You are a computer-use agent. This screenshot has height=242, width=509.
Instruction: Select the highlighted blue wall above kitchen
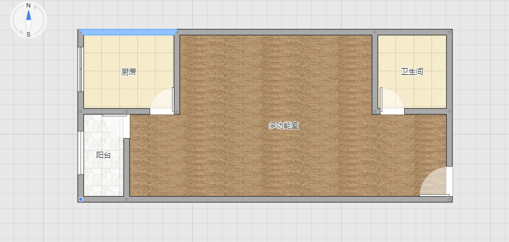128,32
